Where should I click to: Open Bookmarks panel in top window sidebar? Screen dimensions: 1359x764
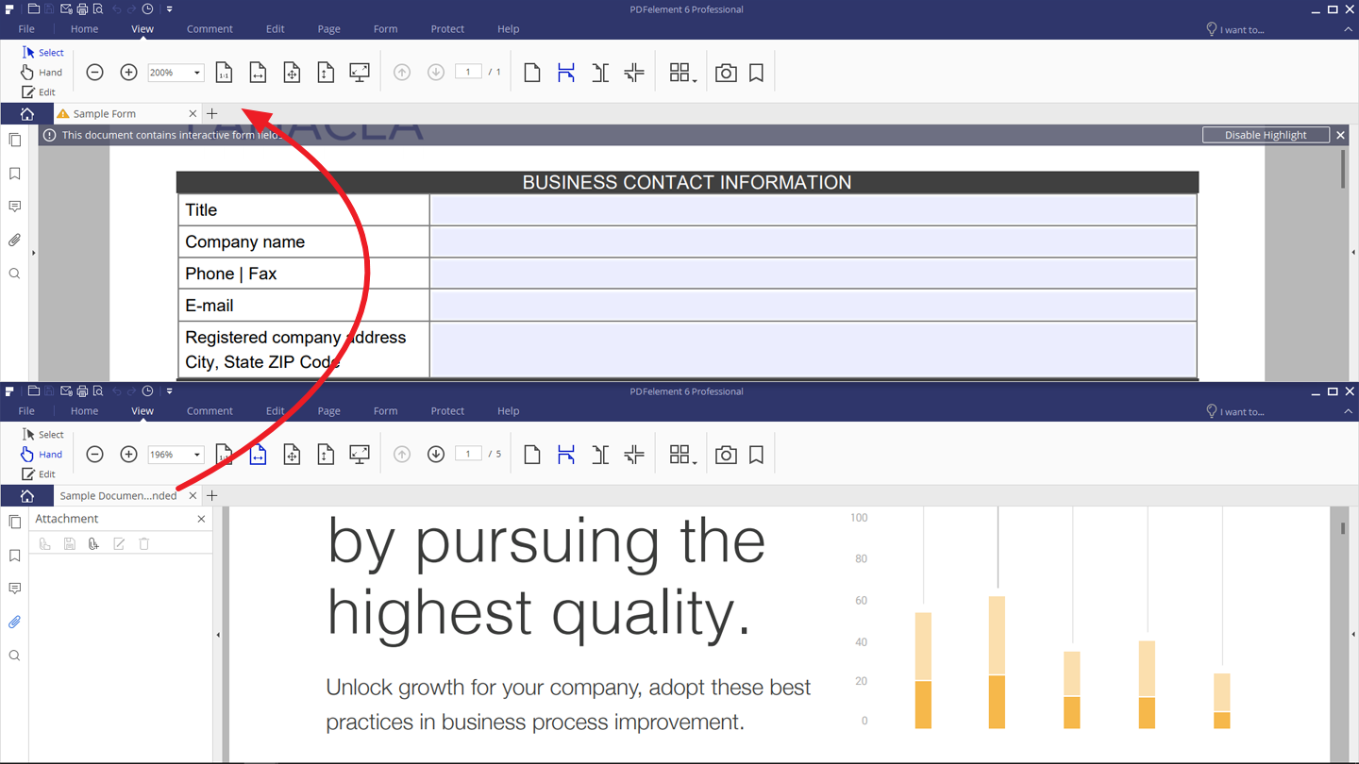14,174
